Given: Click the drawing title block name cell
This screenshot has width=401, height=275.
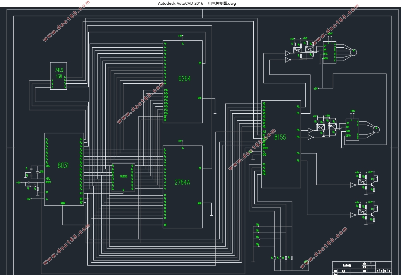Looking at the screenshot, I should point(346,265).
